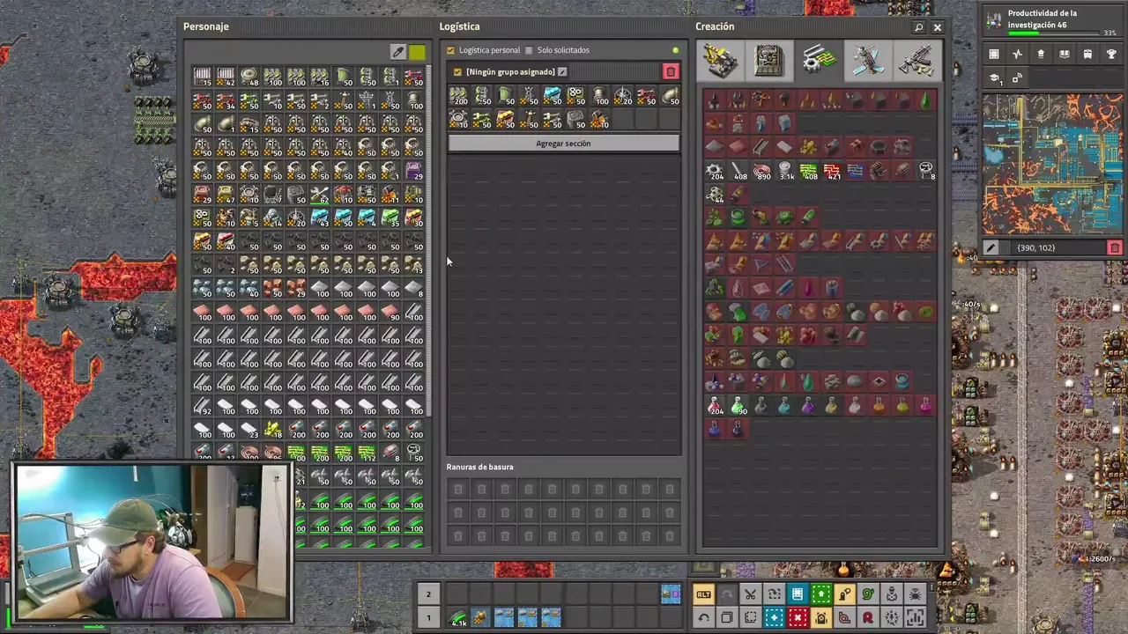Click the trophy icon above minimap
This screenshot has height=634, width=1128.
tap(1111, 55)
